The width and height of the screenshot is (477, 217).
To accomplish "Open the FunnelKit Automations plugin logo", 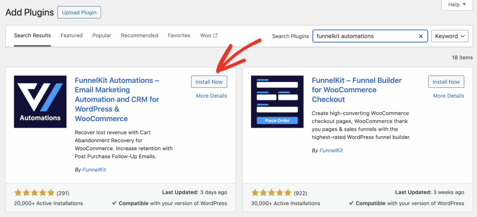I will [x=40, y=102].
